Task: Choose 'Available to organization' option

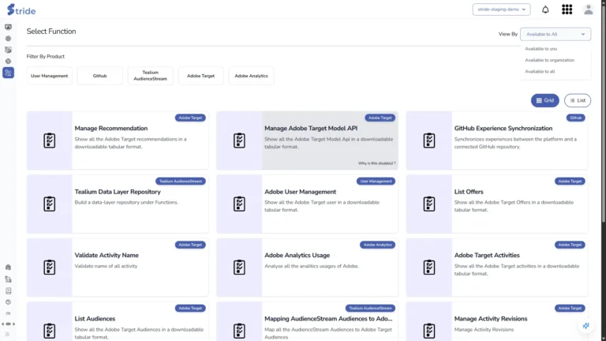Action: (x=549, y=60)
